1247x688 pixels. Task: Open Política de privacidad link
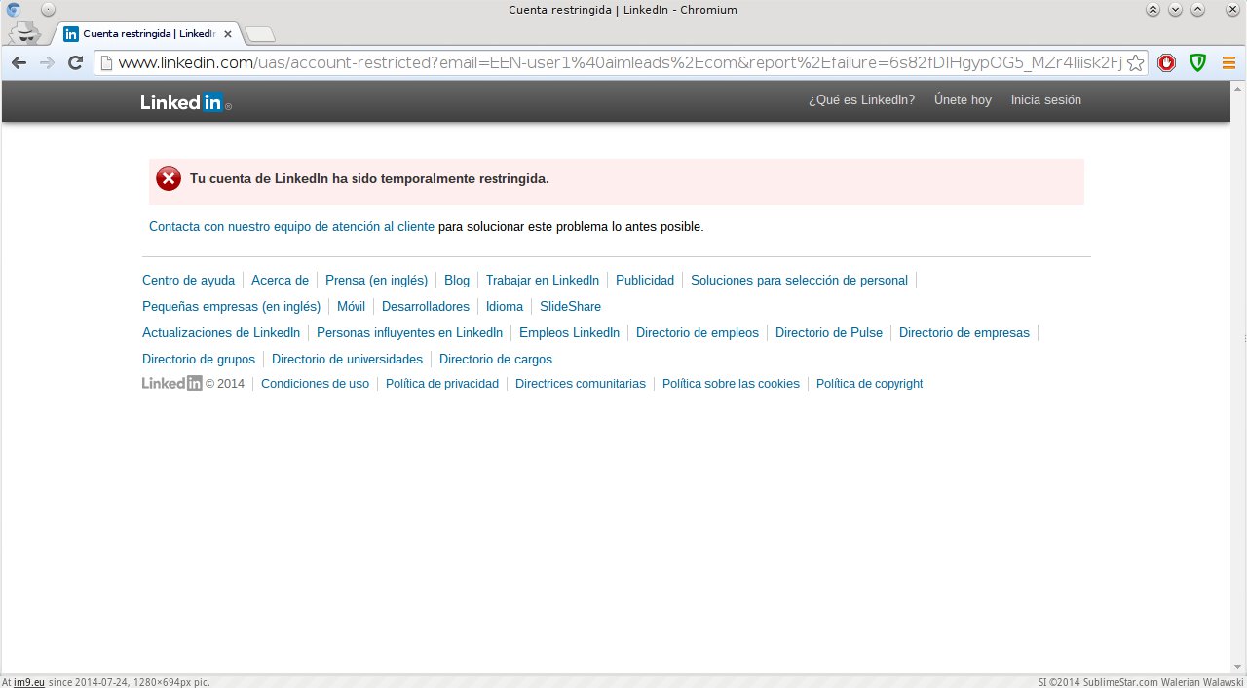click(x=441, y=384)
